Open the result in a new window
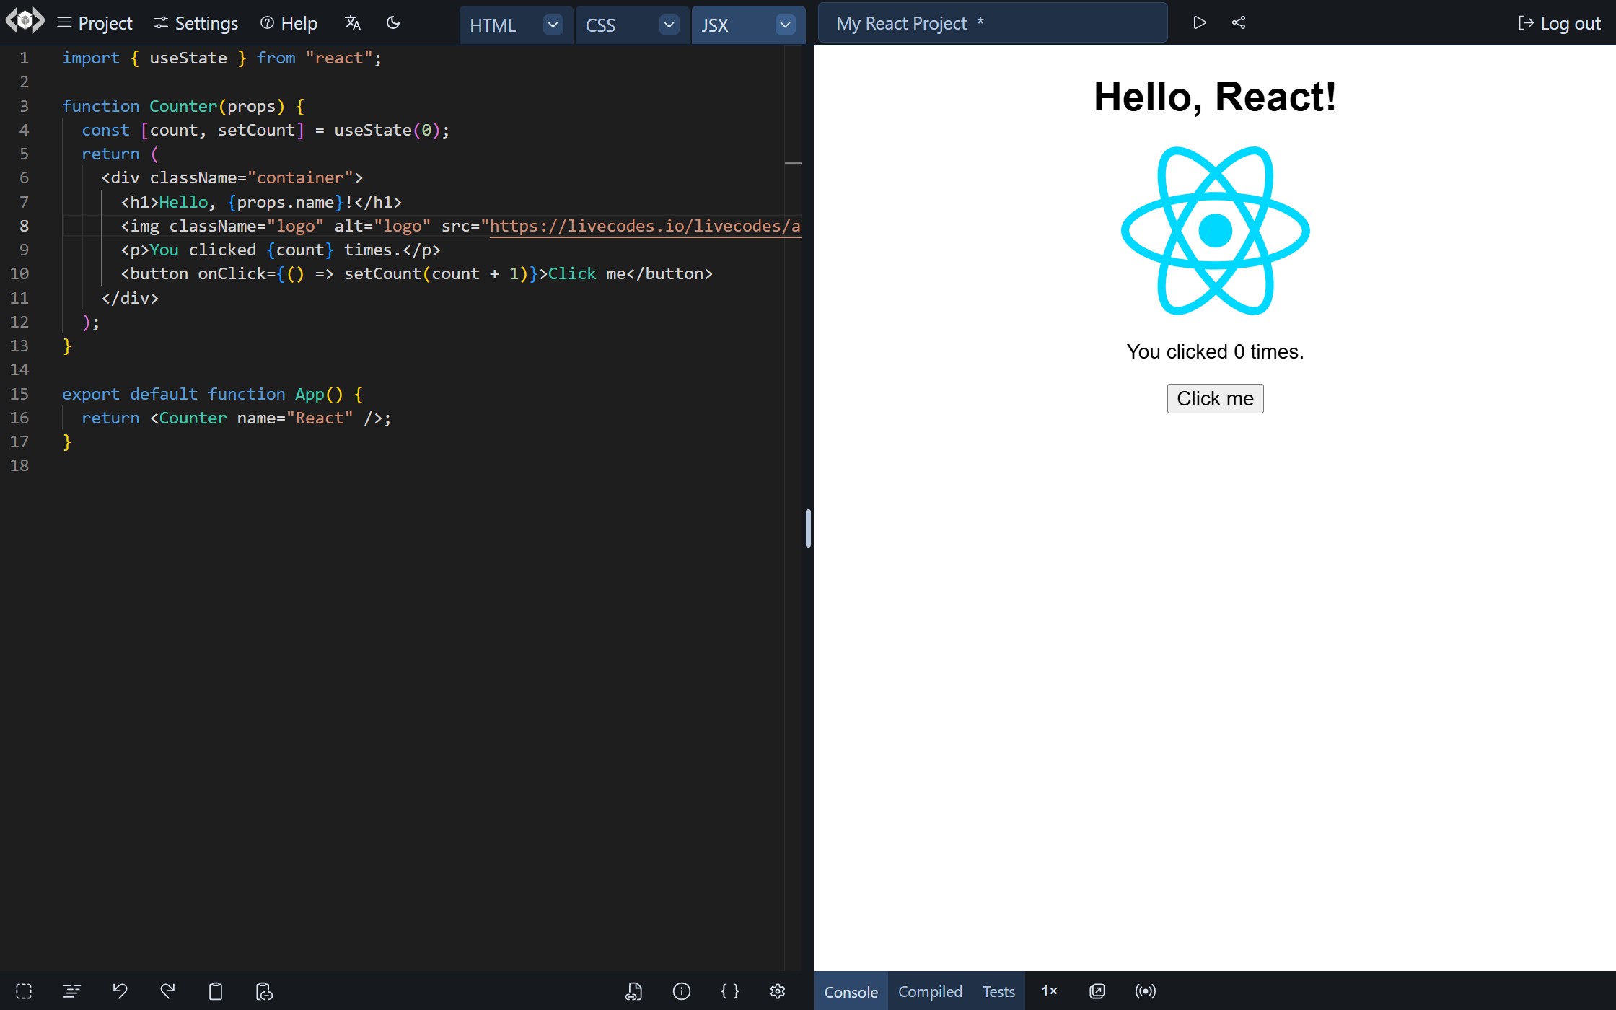Viewport: 1616px width, 1010px height. (x=1097, y=991)
